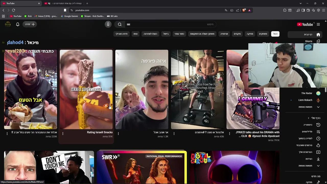The image size is (327, 184).
Task: Select the 'אנימציה' filter chip
Action: click(x=224, y=34)
